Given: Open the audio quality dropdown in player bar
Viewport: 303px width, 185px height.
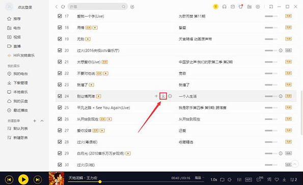Looking at the screenshot, I should click(199, 178).
